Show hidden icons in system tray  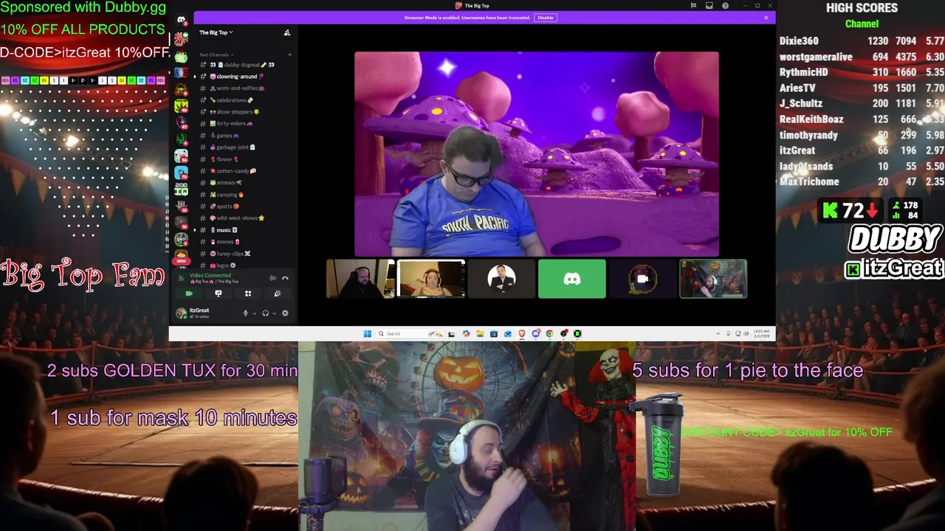(x=718, y=333)
